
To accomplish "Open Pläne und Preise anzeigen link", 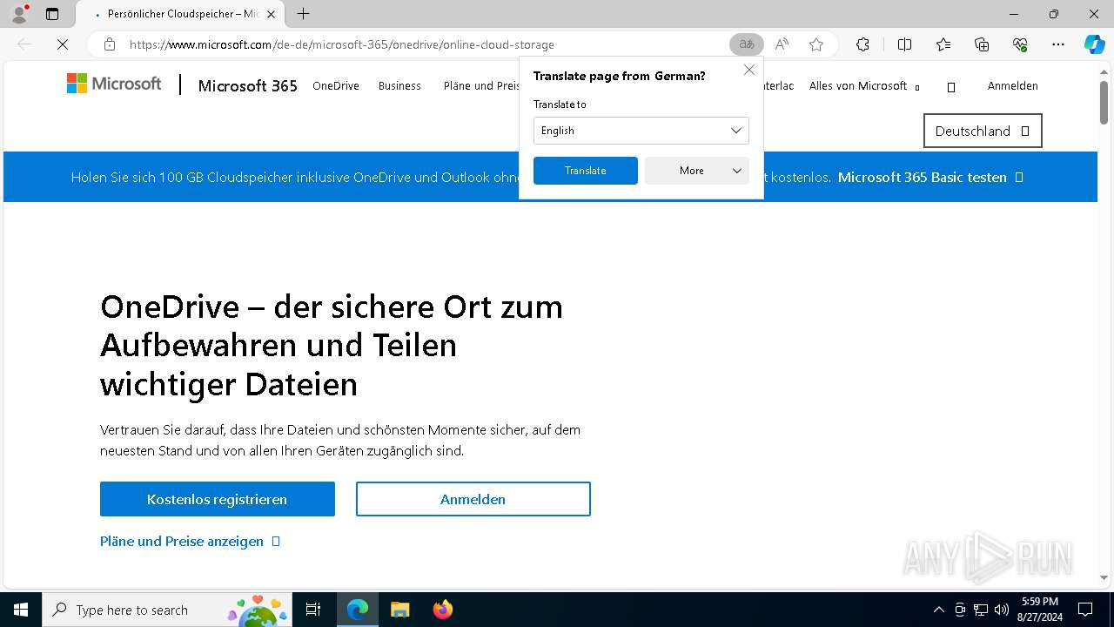I will coord(190,541).
